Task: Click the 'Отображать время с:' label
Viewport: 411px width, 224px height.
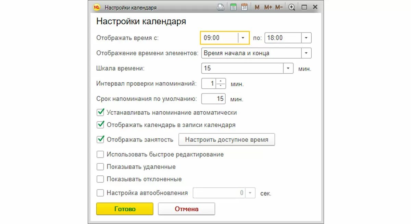Action: 127,38
